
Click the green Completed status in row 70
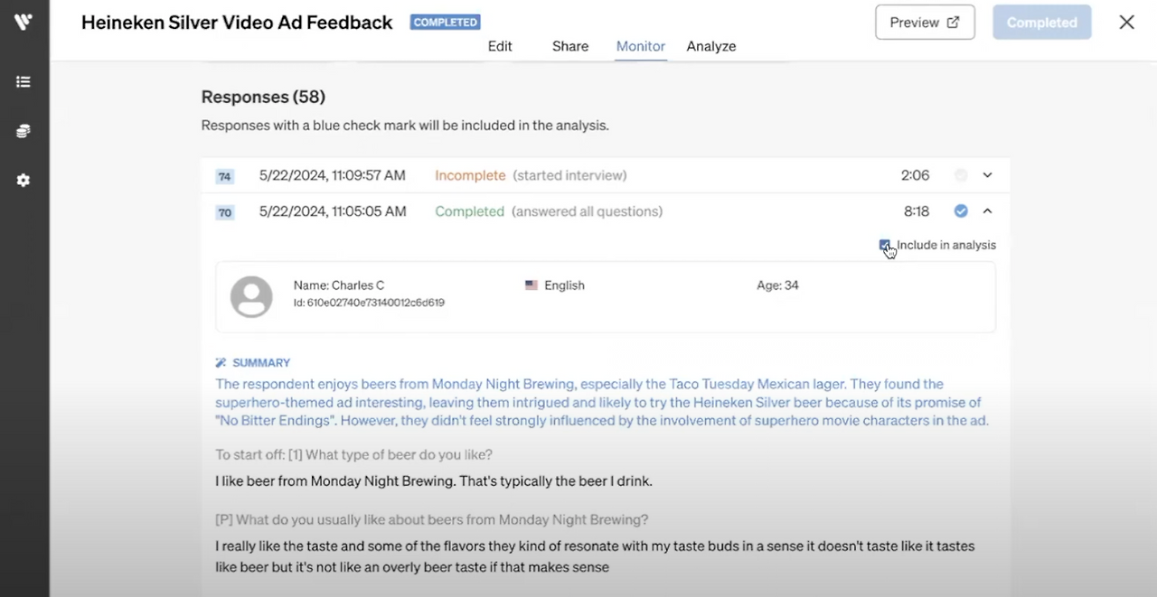(469, 211)
